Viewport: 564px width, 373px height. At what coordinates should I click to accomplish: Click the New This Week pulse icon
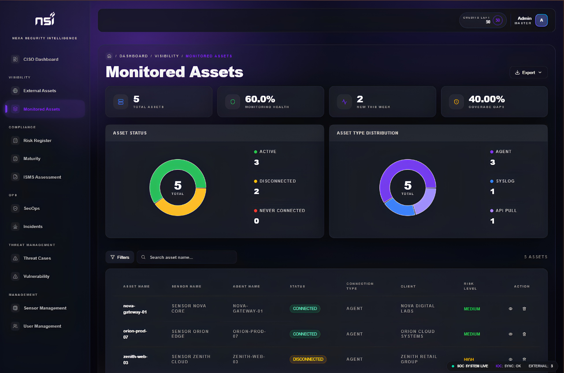pyautogui.click(x=345, y=102)
